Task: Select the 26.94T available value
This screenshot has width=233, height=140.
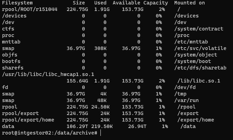Action: click(137, 126)
